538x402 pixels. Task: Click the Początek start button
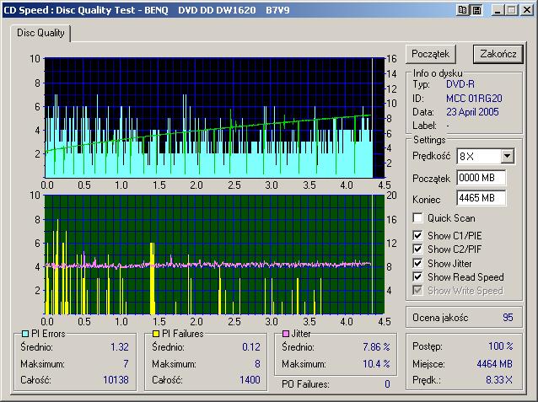(x=431, y=54)
